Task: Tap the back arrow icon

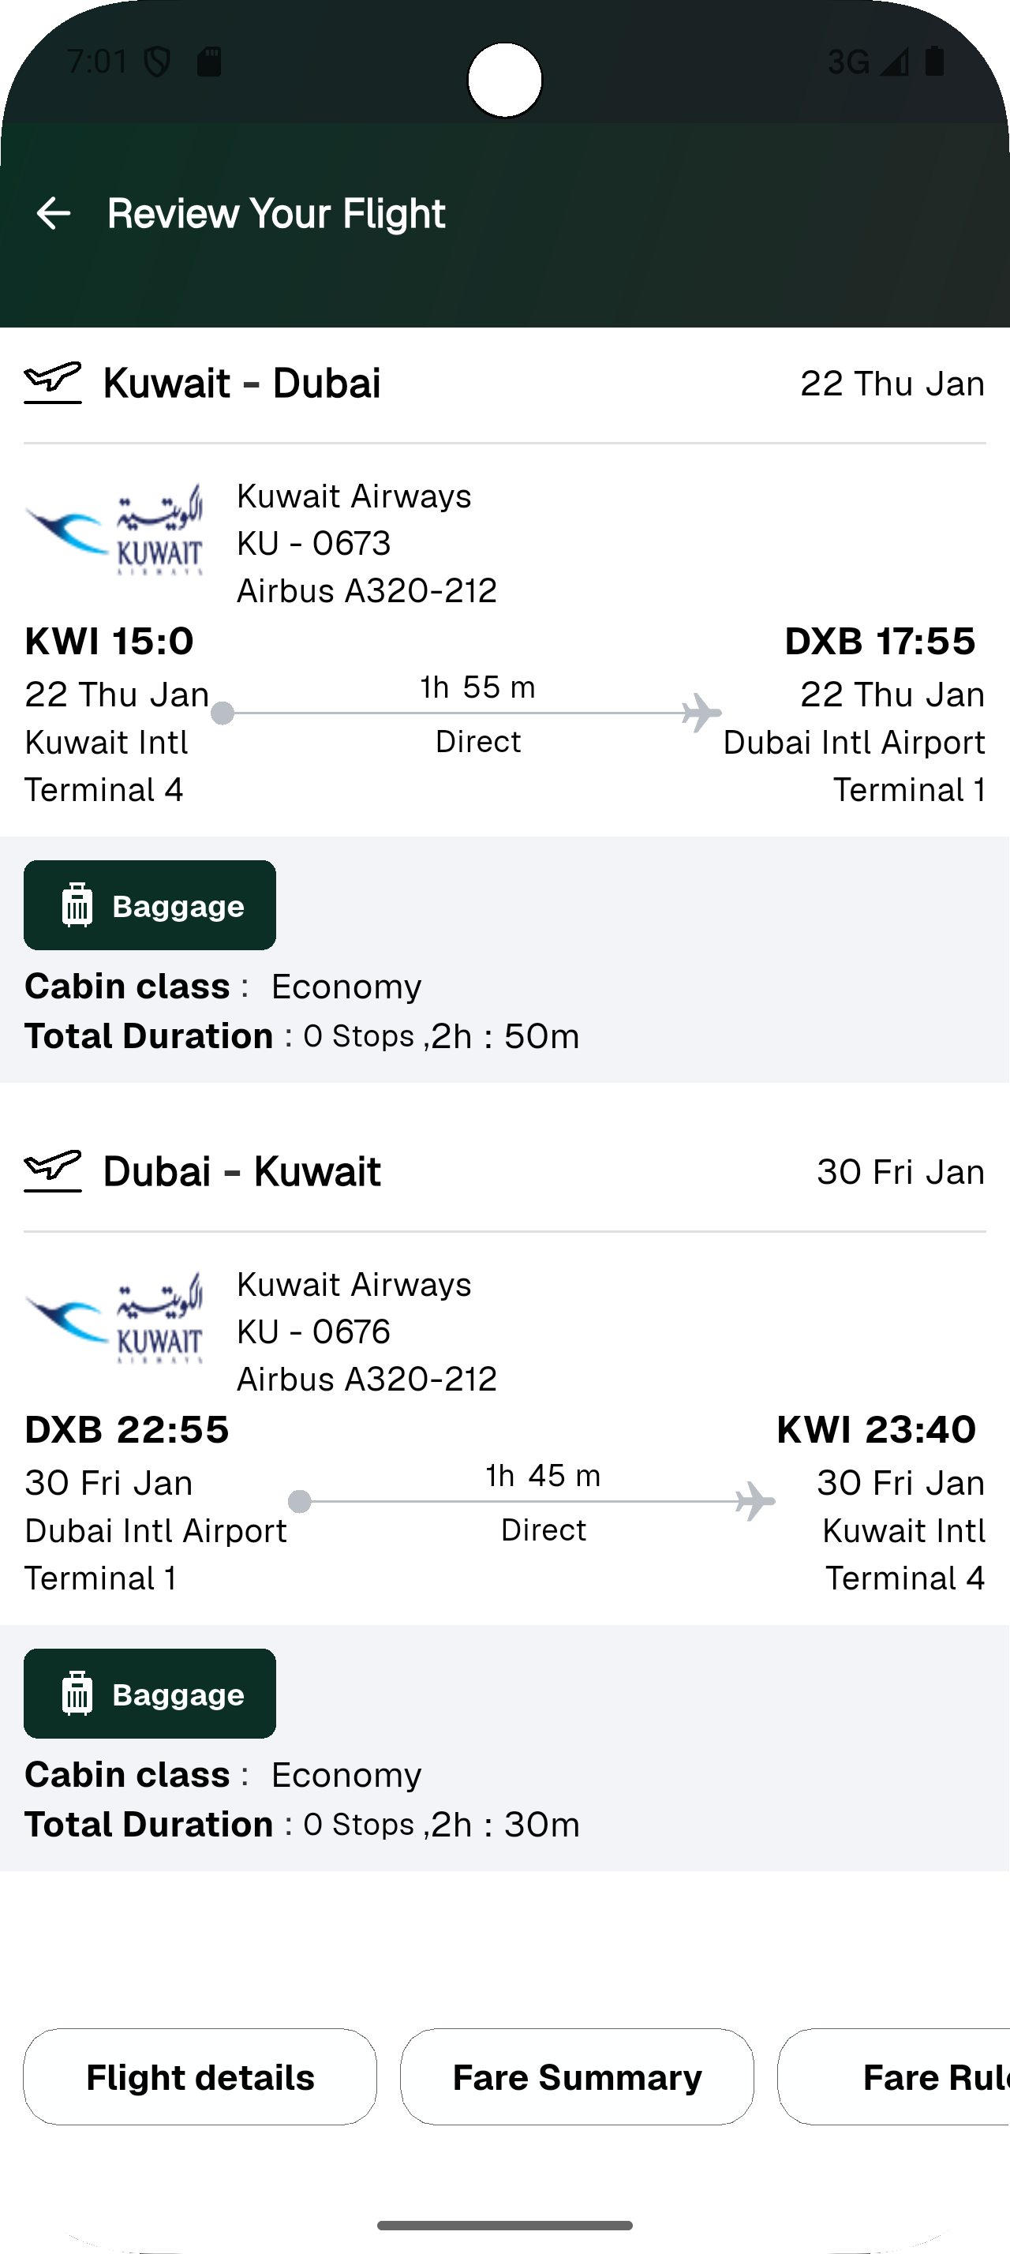Action: (54, 214)
